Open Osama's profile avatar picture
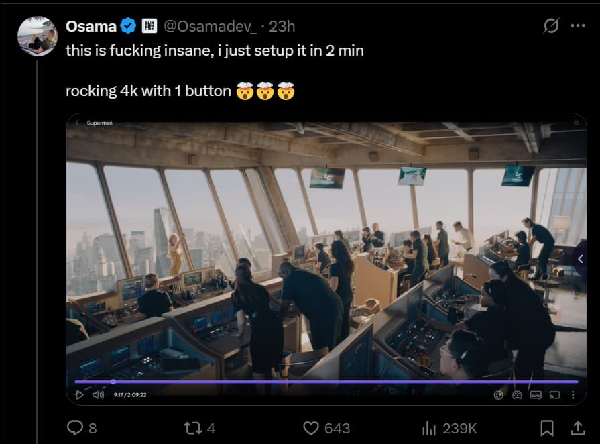 [37, 36]
